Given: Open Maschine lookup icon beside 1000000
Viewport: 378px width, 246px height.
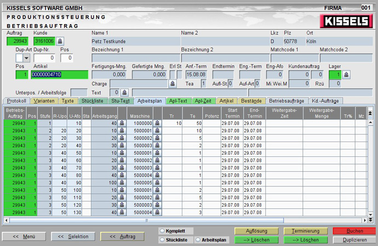Looking at the screenshot, I should click(x=157, y=124).
